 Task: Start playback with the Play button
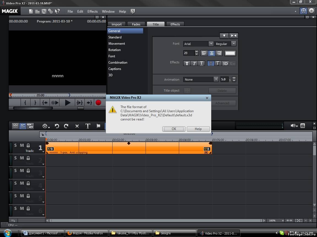(67, 103)
